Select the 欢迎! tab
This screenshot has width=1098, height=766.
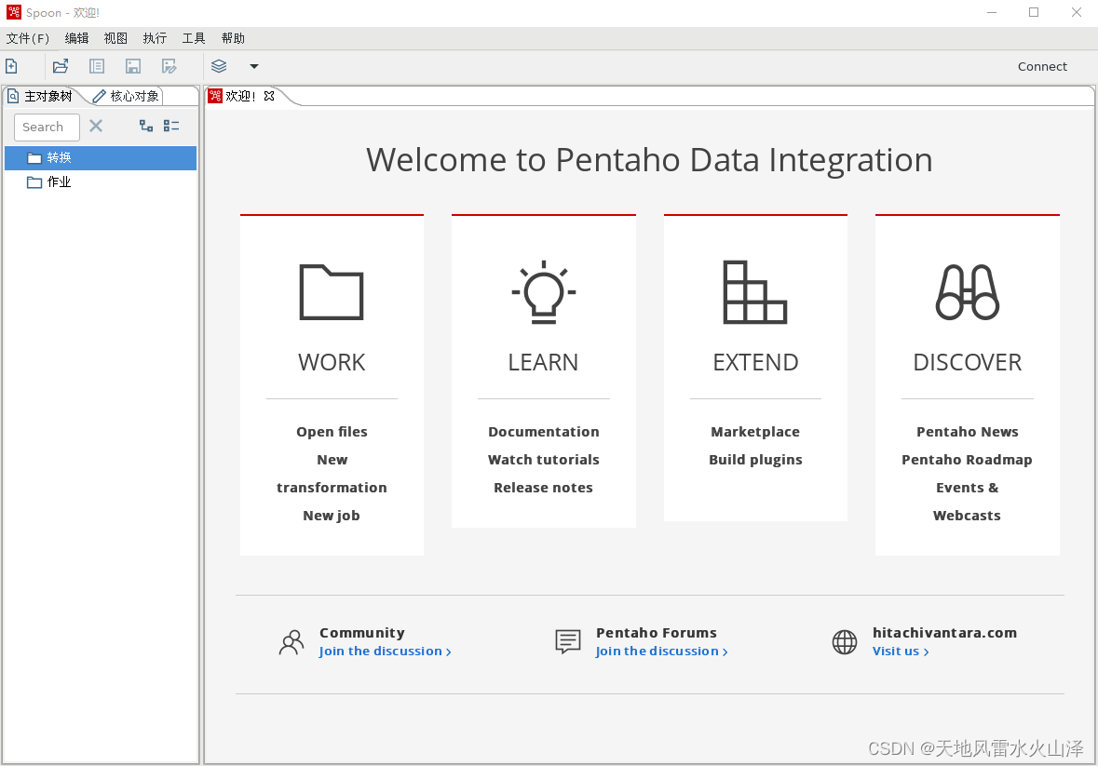240,96
